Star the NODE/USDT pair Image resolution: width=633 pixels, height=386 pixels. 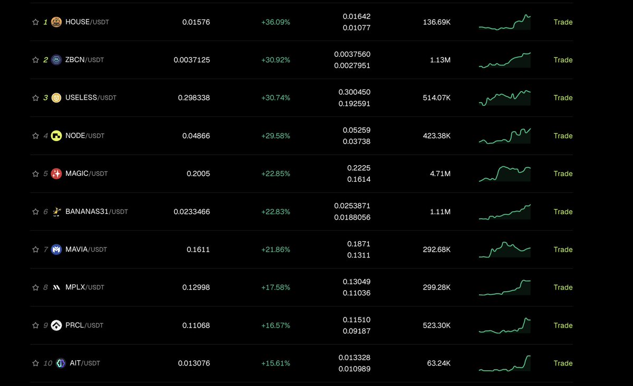click(x=35, y=136)
